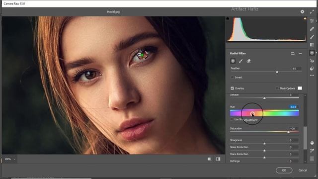Click the Sharpness slider handle

[264, 144]
